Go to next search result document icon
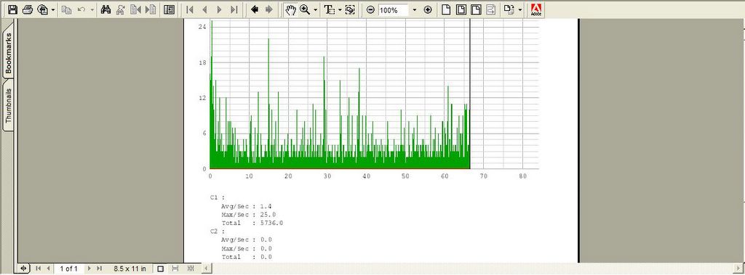Screen dimensions: 745x275 pyautogui.click(x=151, y=9)
